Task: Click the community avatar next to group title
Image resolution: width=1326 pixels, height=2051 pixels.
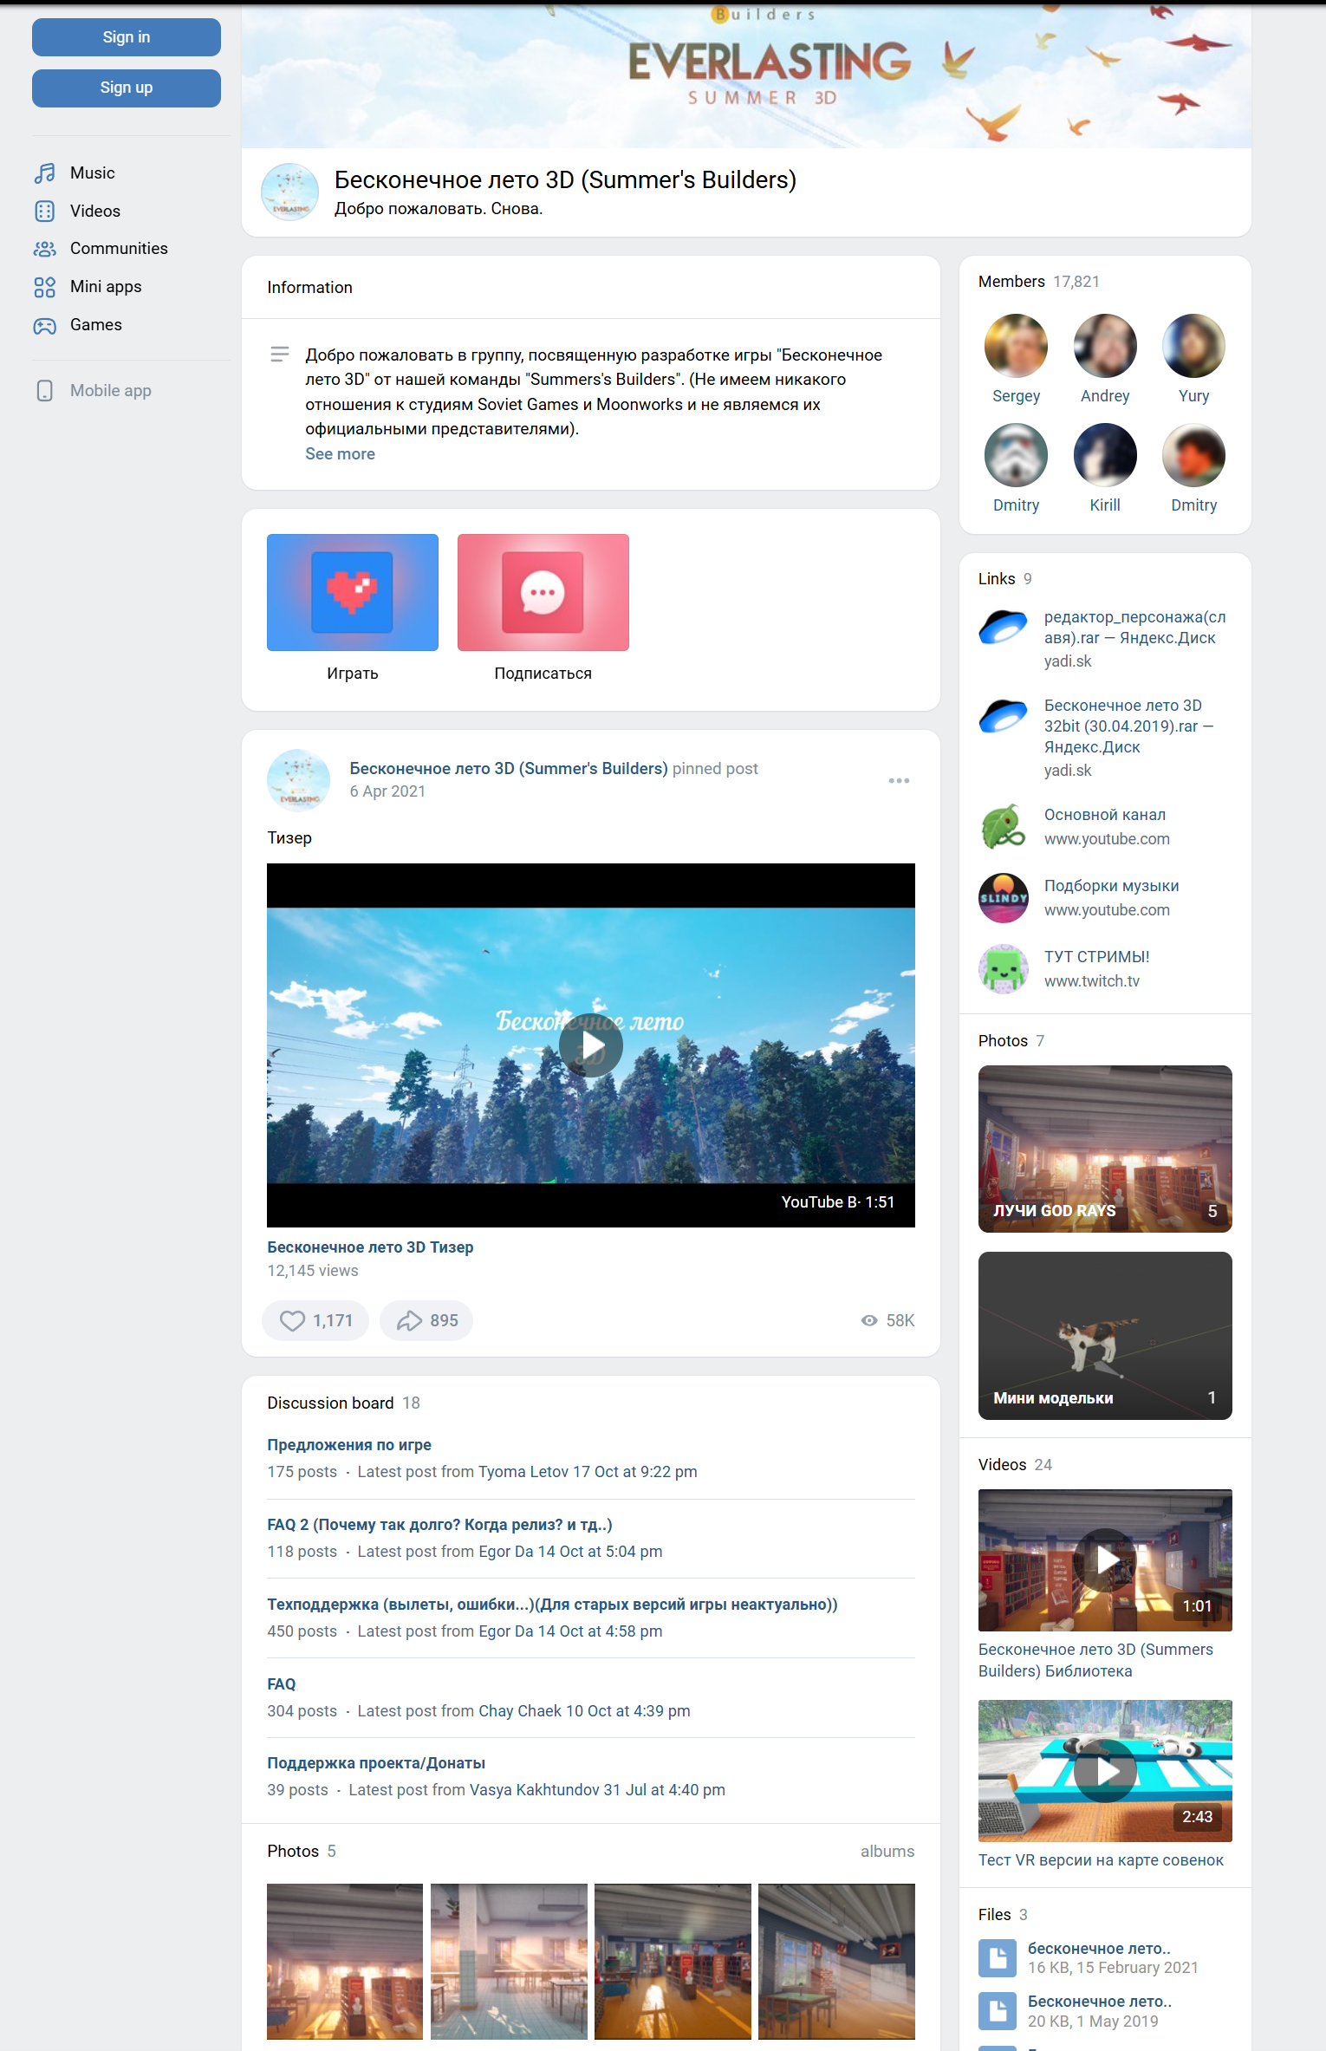Action: (x=290, y=192)
